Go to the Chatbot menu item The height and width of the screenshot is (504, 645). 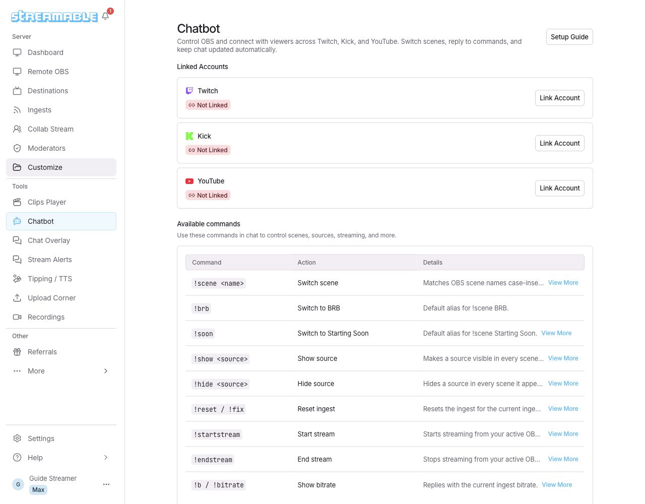point(61,221)
